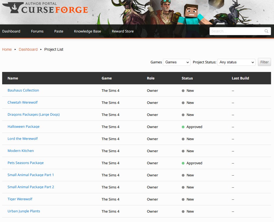
Task: Click the Game column header
Action: (x=106, y=78)
